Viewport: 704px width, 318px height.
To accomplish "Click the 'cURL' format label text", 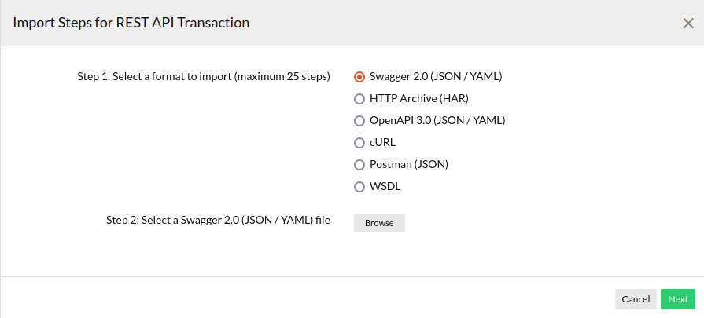I will pyautogui.click(x=382, y=143).
